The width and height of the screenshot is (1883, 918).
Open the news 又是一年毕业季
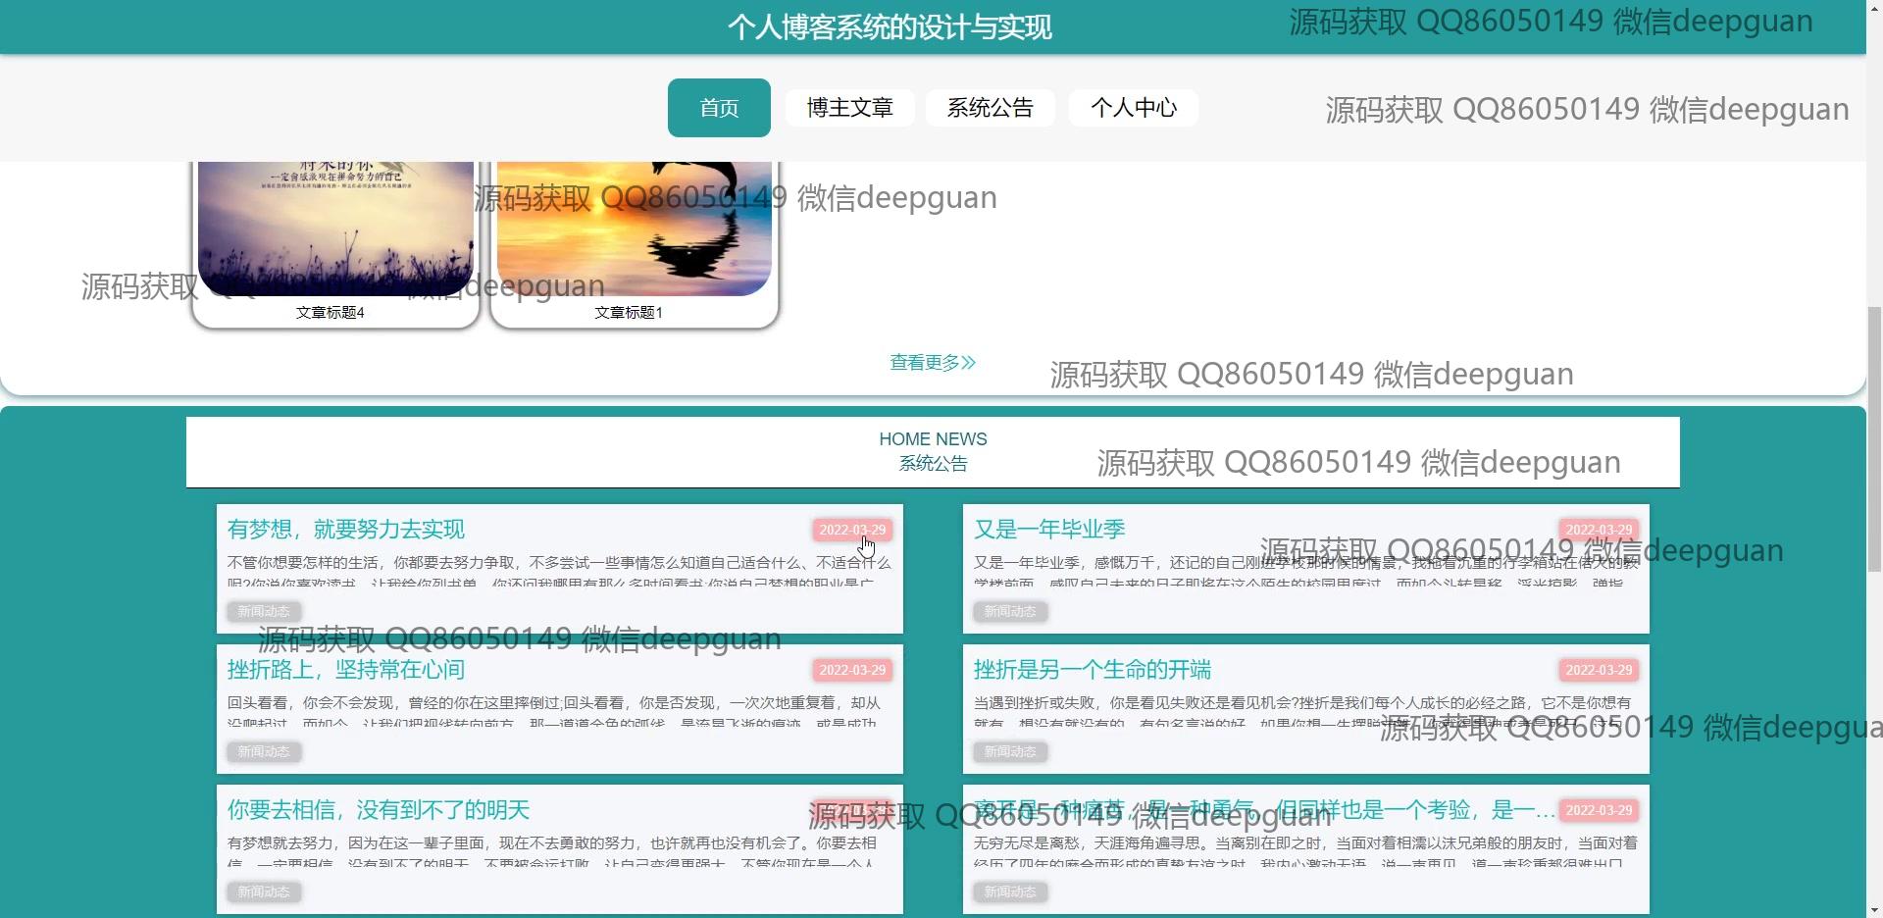pos(1048,529)
